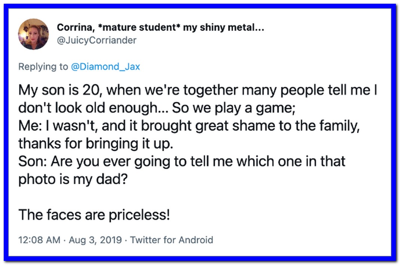
Task: Click the 'Replying to' label
Action: (x=43, y=67)
